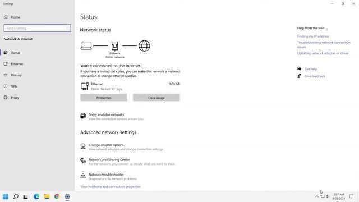Open Network and Sharing Center

(109, 159)
